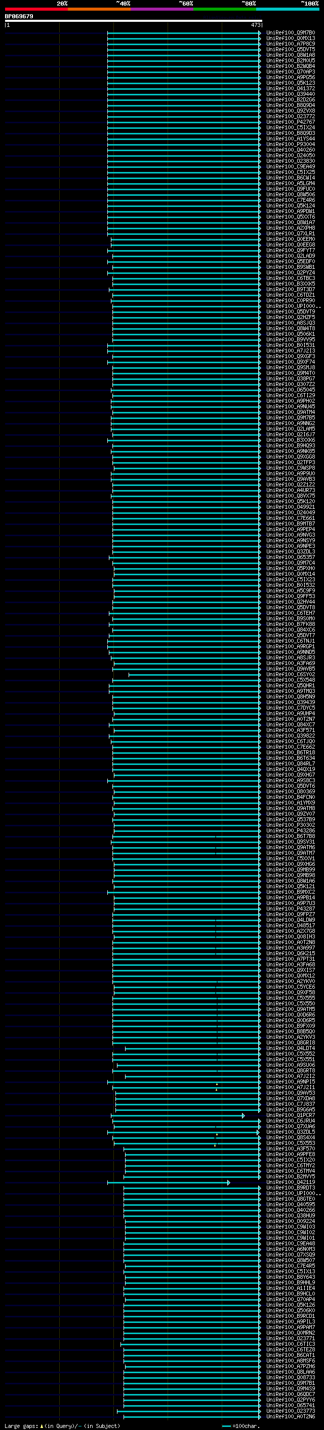The image size is (324, 1430).
Task: Open hit UniRef100_B2WQB4
Action: (x=291, y=66)
